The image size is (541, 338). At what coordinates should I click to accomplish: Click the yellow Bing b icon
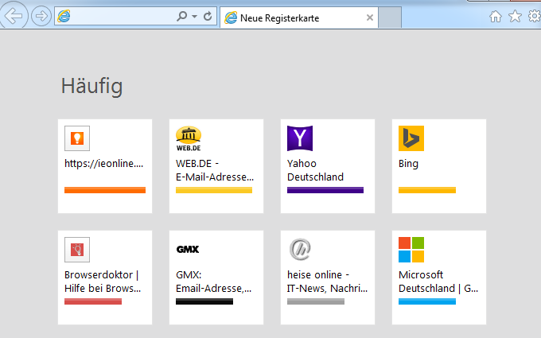(x=411, y=138)
